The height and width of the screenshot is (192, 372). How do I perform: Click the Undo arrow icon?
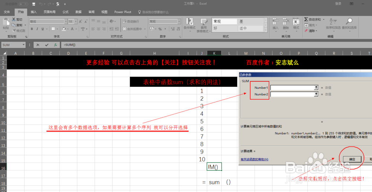(41, 4)
